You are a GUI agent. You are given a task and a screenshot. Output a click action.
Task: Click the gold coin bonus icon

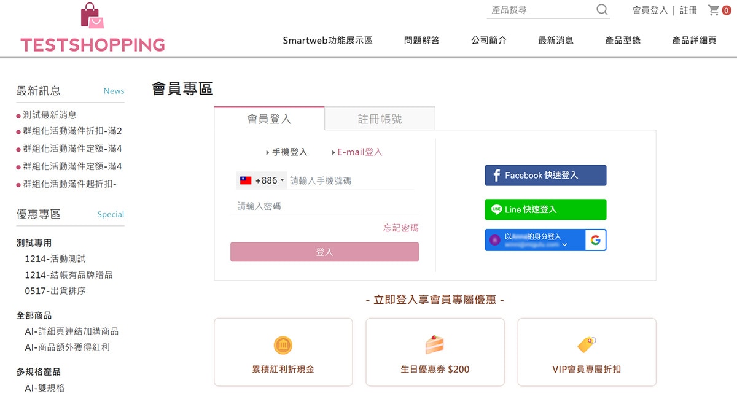[x=283, y=345]
